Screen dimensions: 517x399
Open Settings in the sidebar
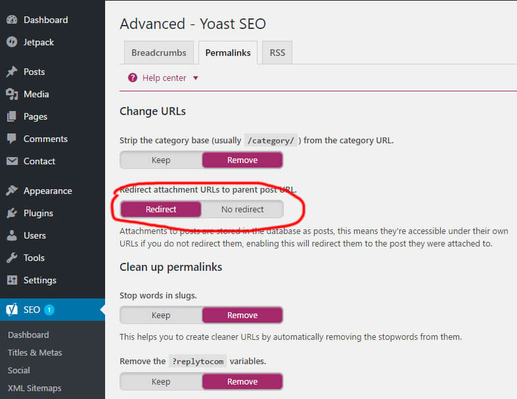[40, 281]
